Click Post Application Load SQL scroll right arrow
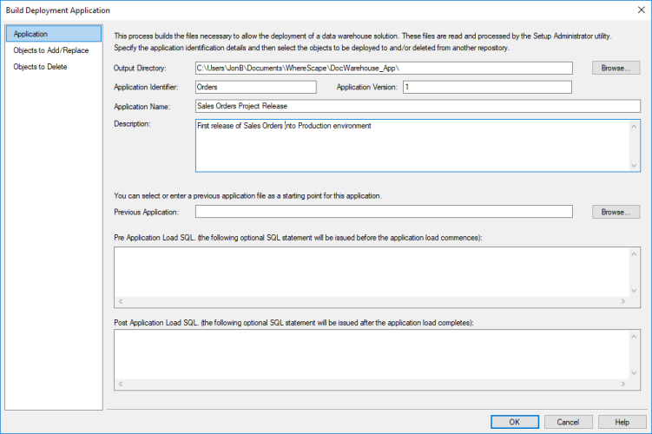Image resolution: width=652 pixels, height=434 pixels. point(622,385)
